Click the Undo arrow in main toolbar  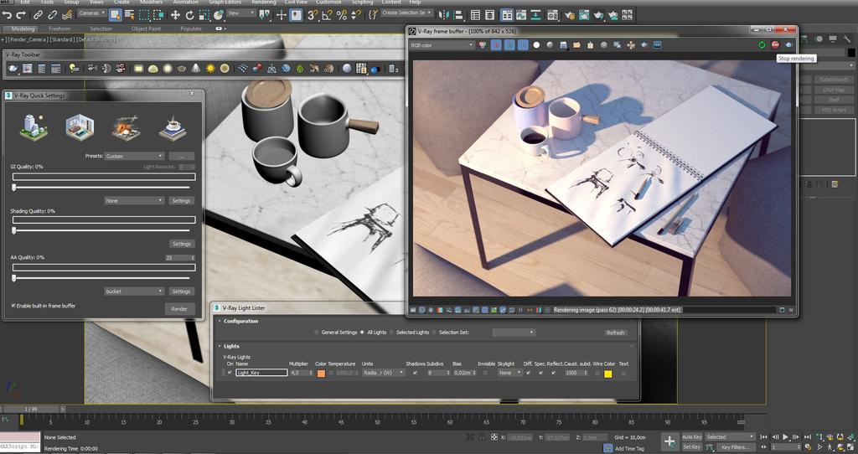pyautogui.click(x=8, y=15)
